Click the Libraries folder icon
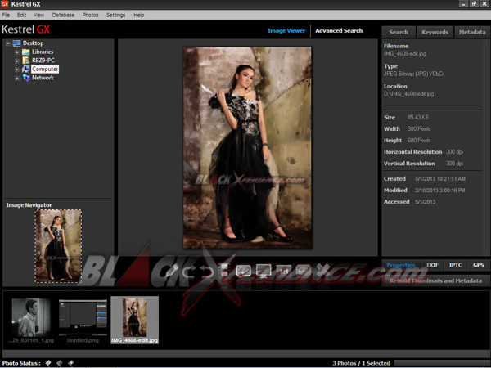The height and width of the screenshot is (368, 491). click(x=25, y=52)
